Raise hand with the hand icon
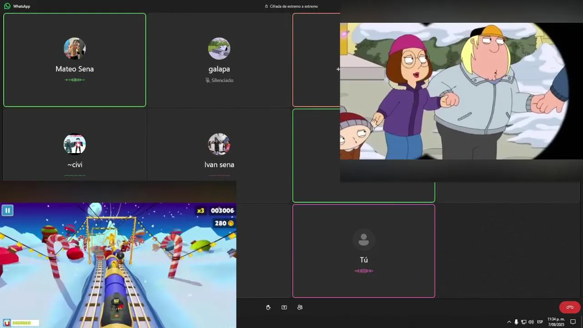Screen dimensions: 583x328 coord(268,307)
